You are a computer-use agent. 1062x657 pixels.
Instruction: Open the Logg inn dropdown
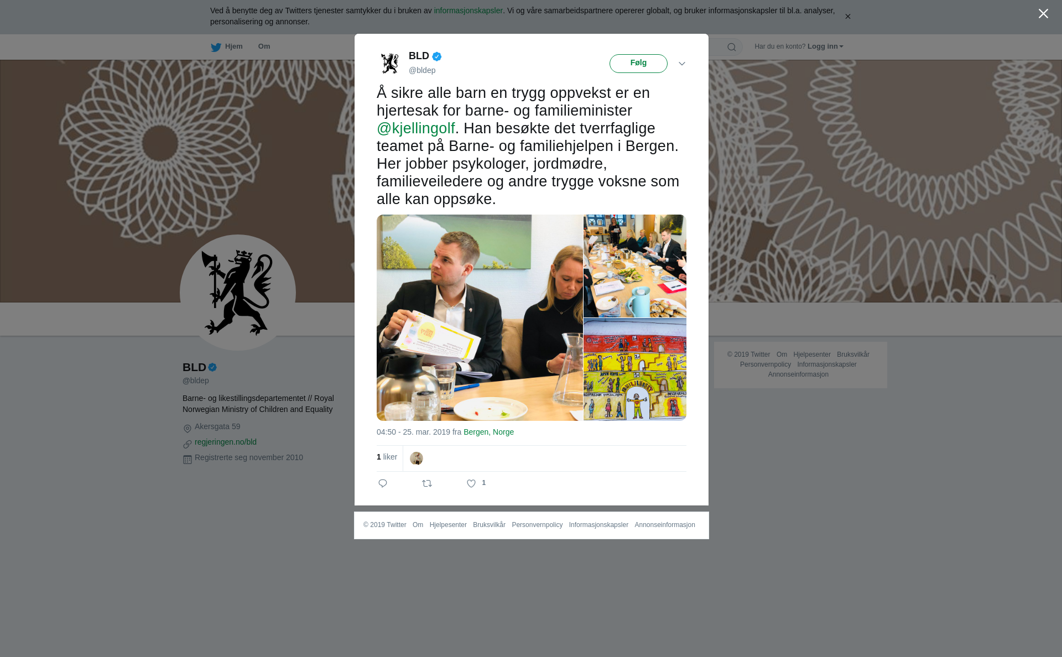[825, 46]
